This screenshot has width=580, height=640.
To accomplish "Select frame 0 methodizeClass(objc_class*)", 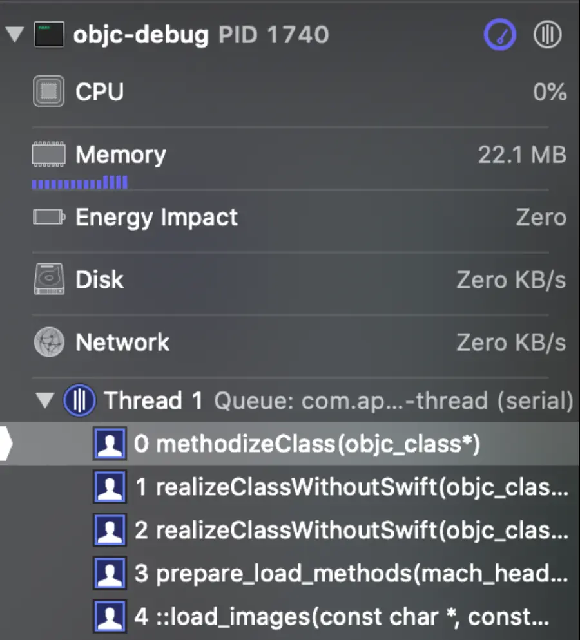I will pos(290,444).
